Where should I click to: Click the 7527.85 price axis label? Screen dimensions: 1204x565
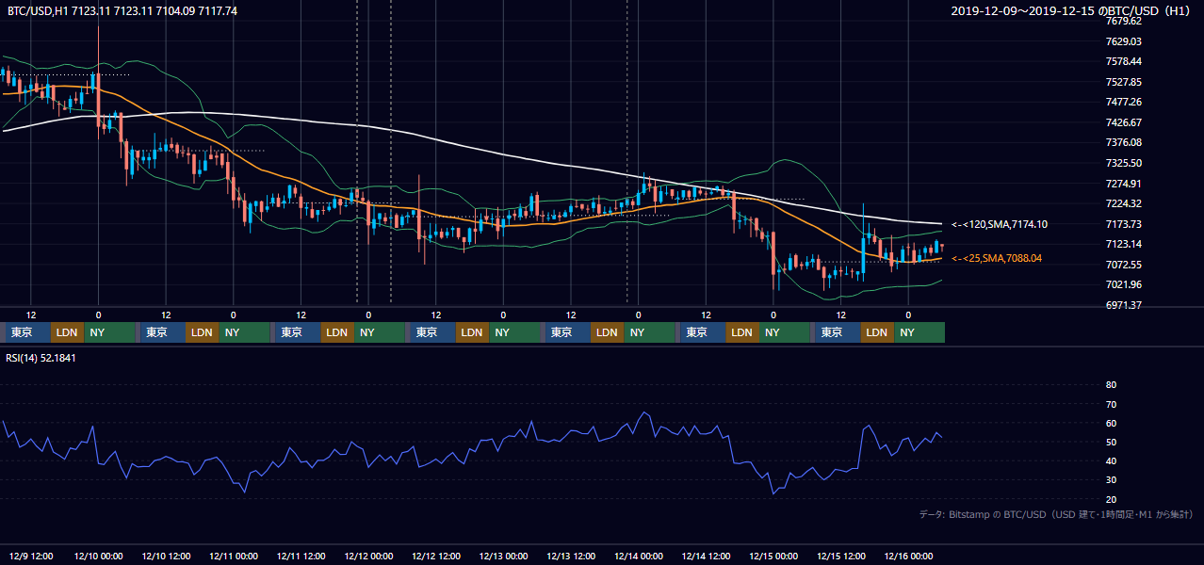point(1124,82)
